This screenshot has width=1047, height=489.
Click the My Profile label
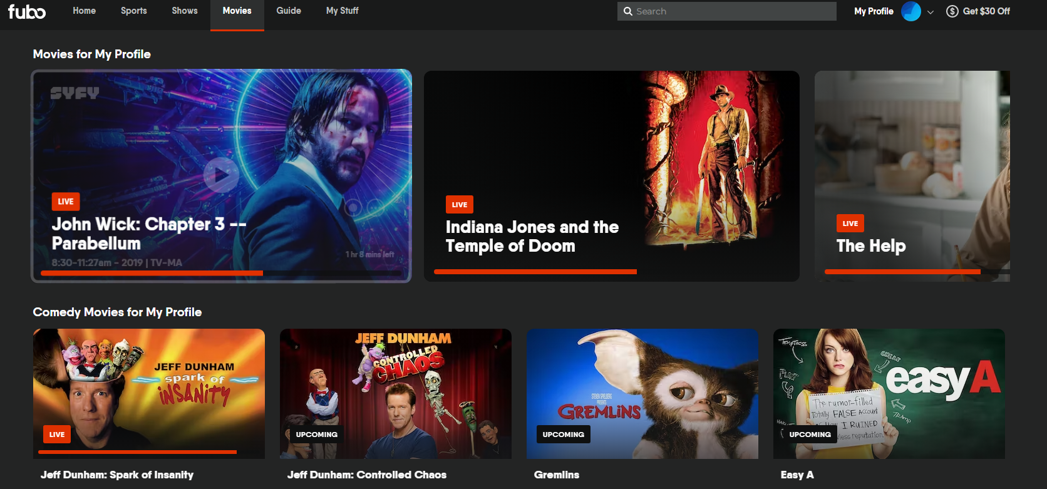coord(874,11)
